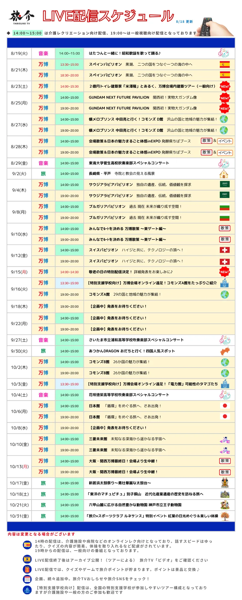Click the music note icon in 8/19 row
242x600 pixels.
click(223, 53)
